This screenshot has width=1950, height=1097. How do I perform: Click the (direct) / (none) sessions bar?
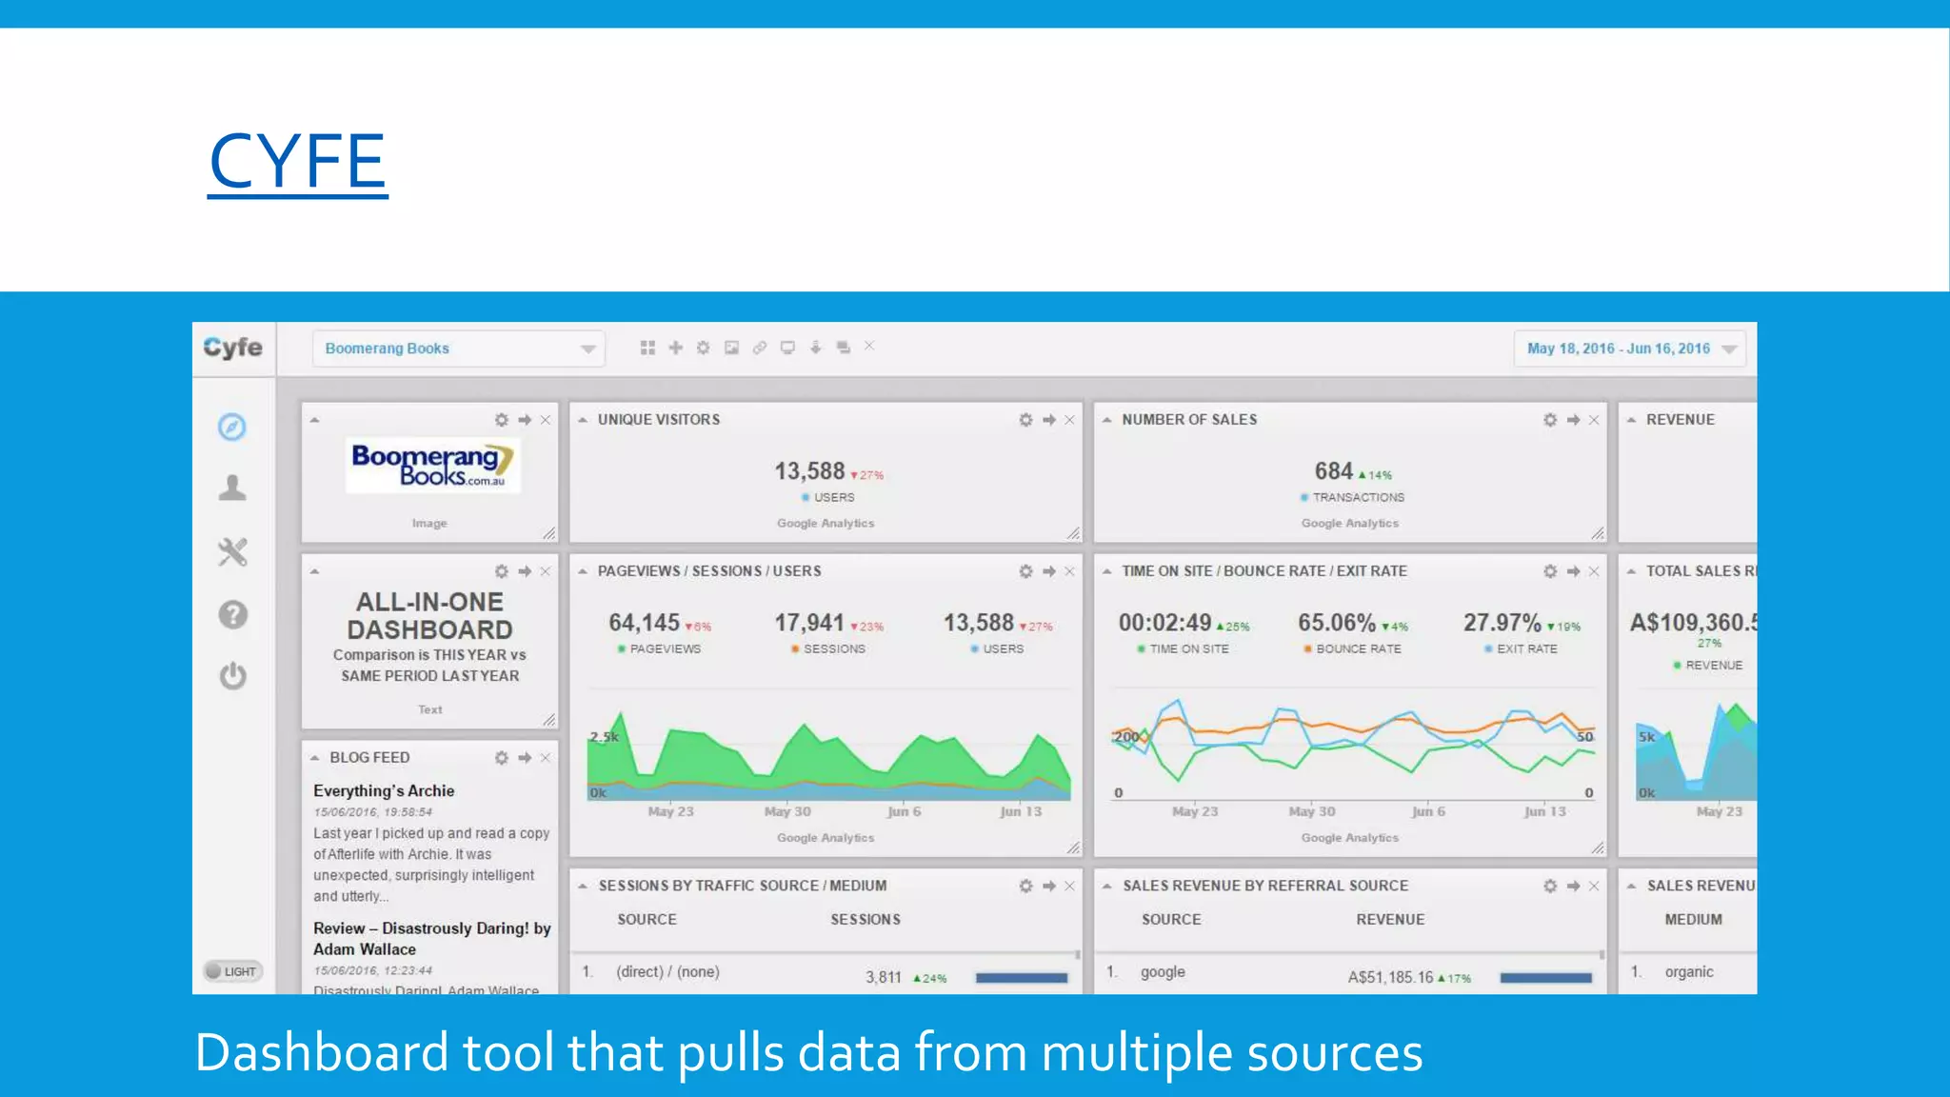(1022, 978)
